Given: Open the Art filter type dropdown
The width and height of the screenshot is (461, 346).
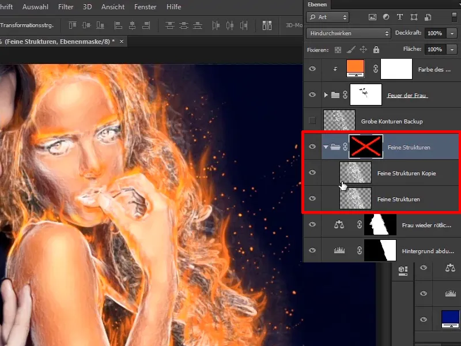Looking at the screenshot, I should pyautogui.click(x=327, y=17).
